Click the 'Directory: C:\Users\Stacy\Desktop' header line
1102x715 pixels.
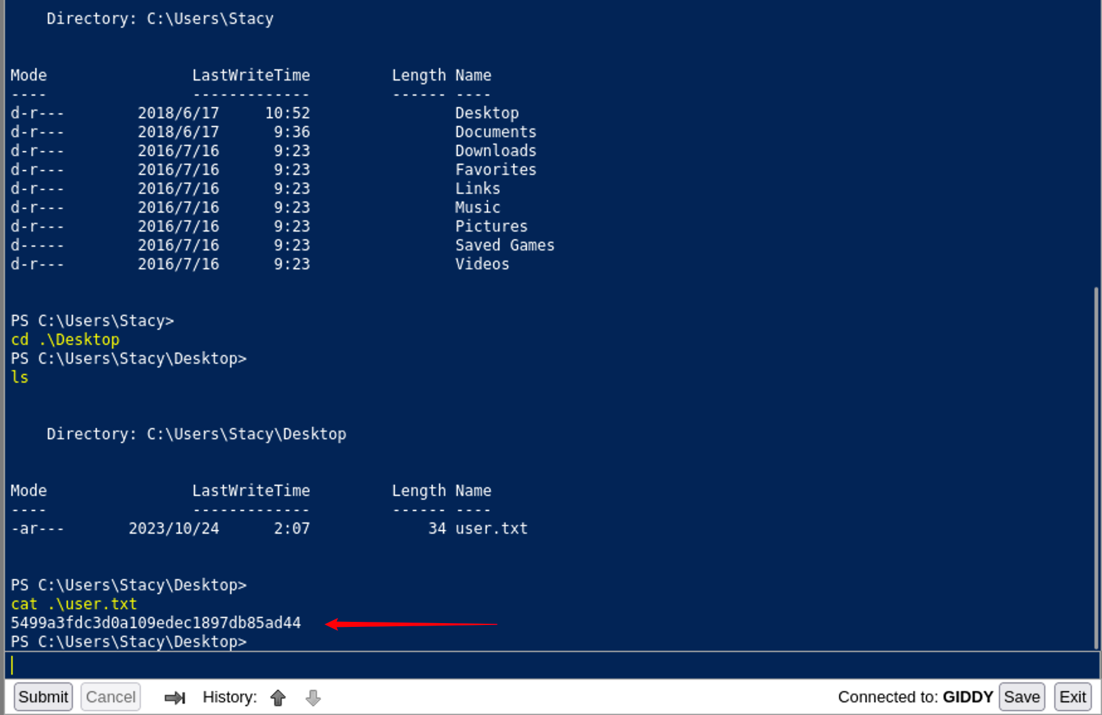pyautogui.click(x=196, y=434)
